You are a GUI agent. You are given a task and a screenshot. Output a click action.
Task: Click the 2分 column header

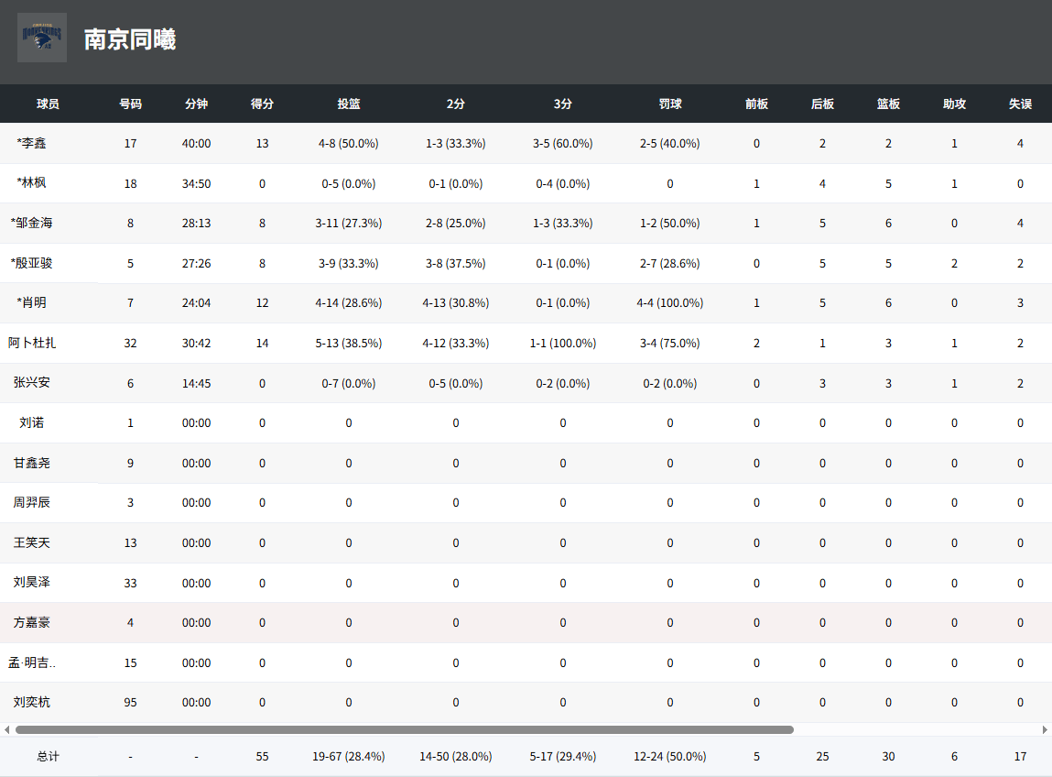tap(455, 104)
